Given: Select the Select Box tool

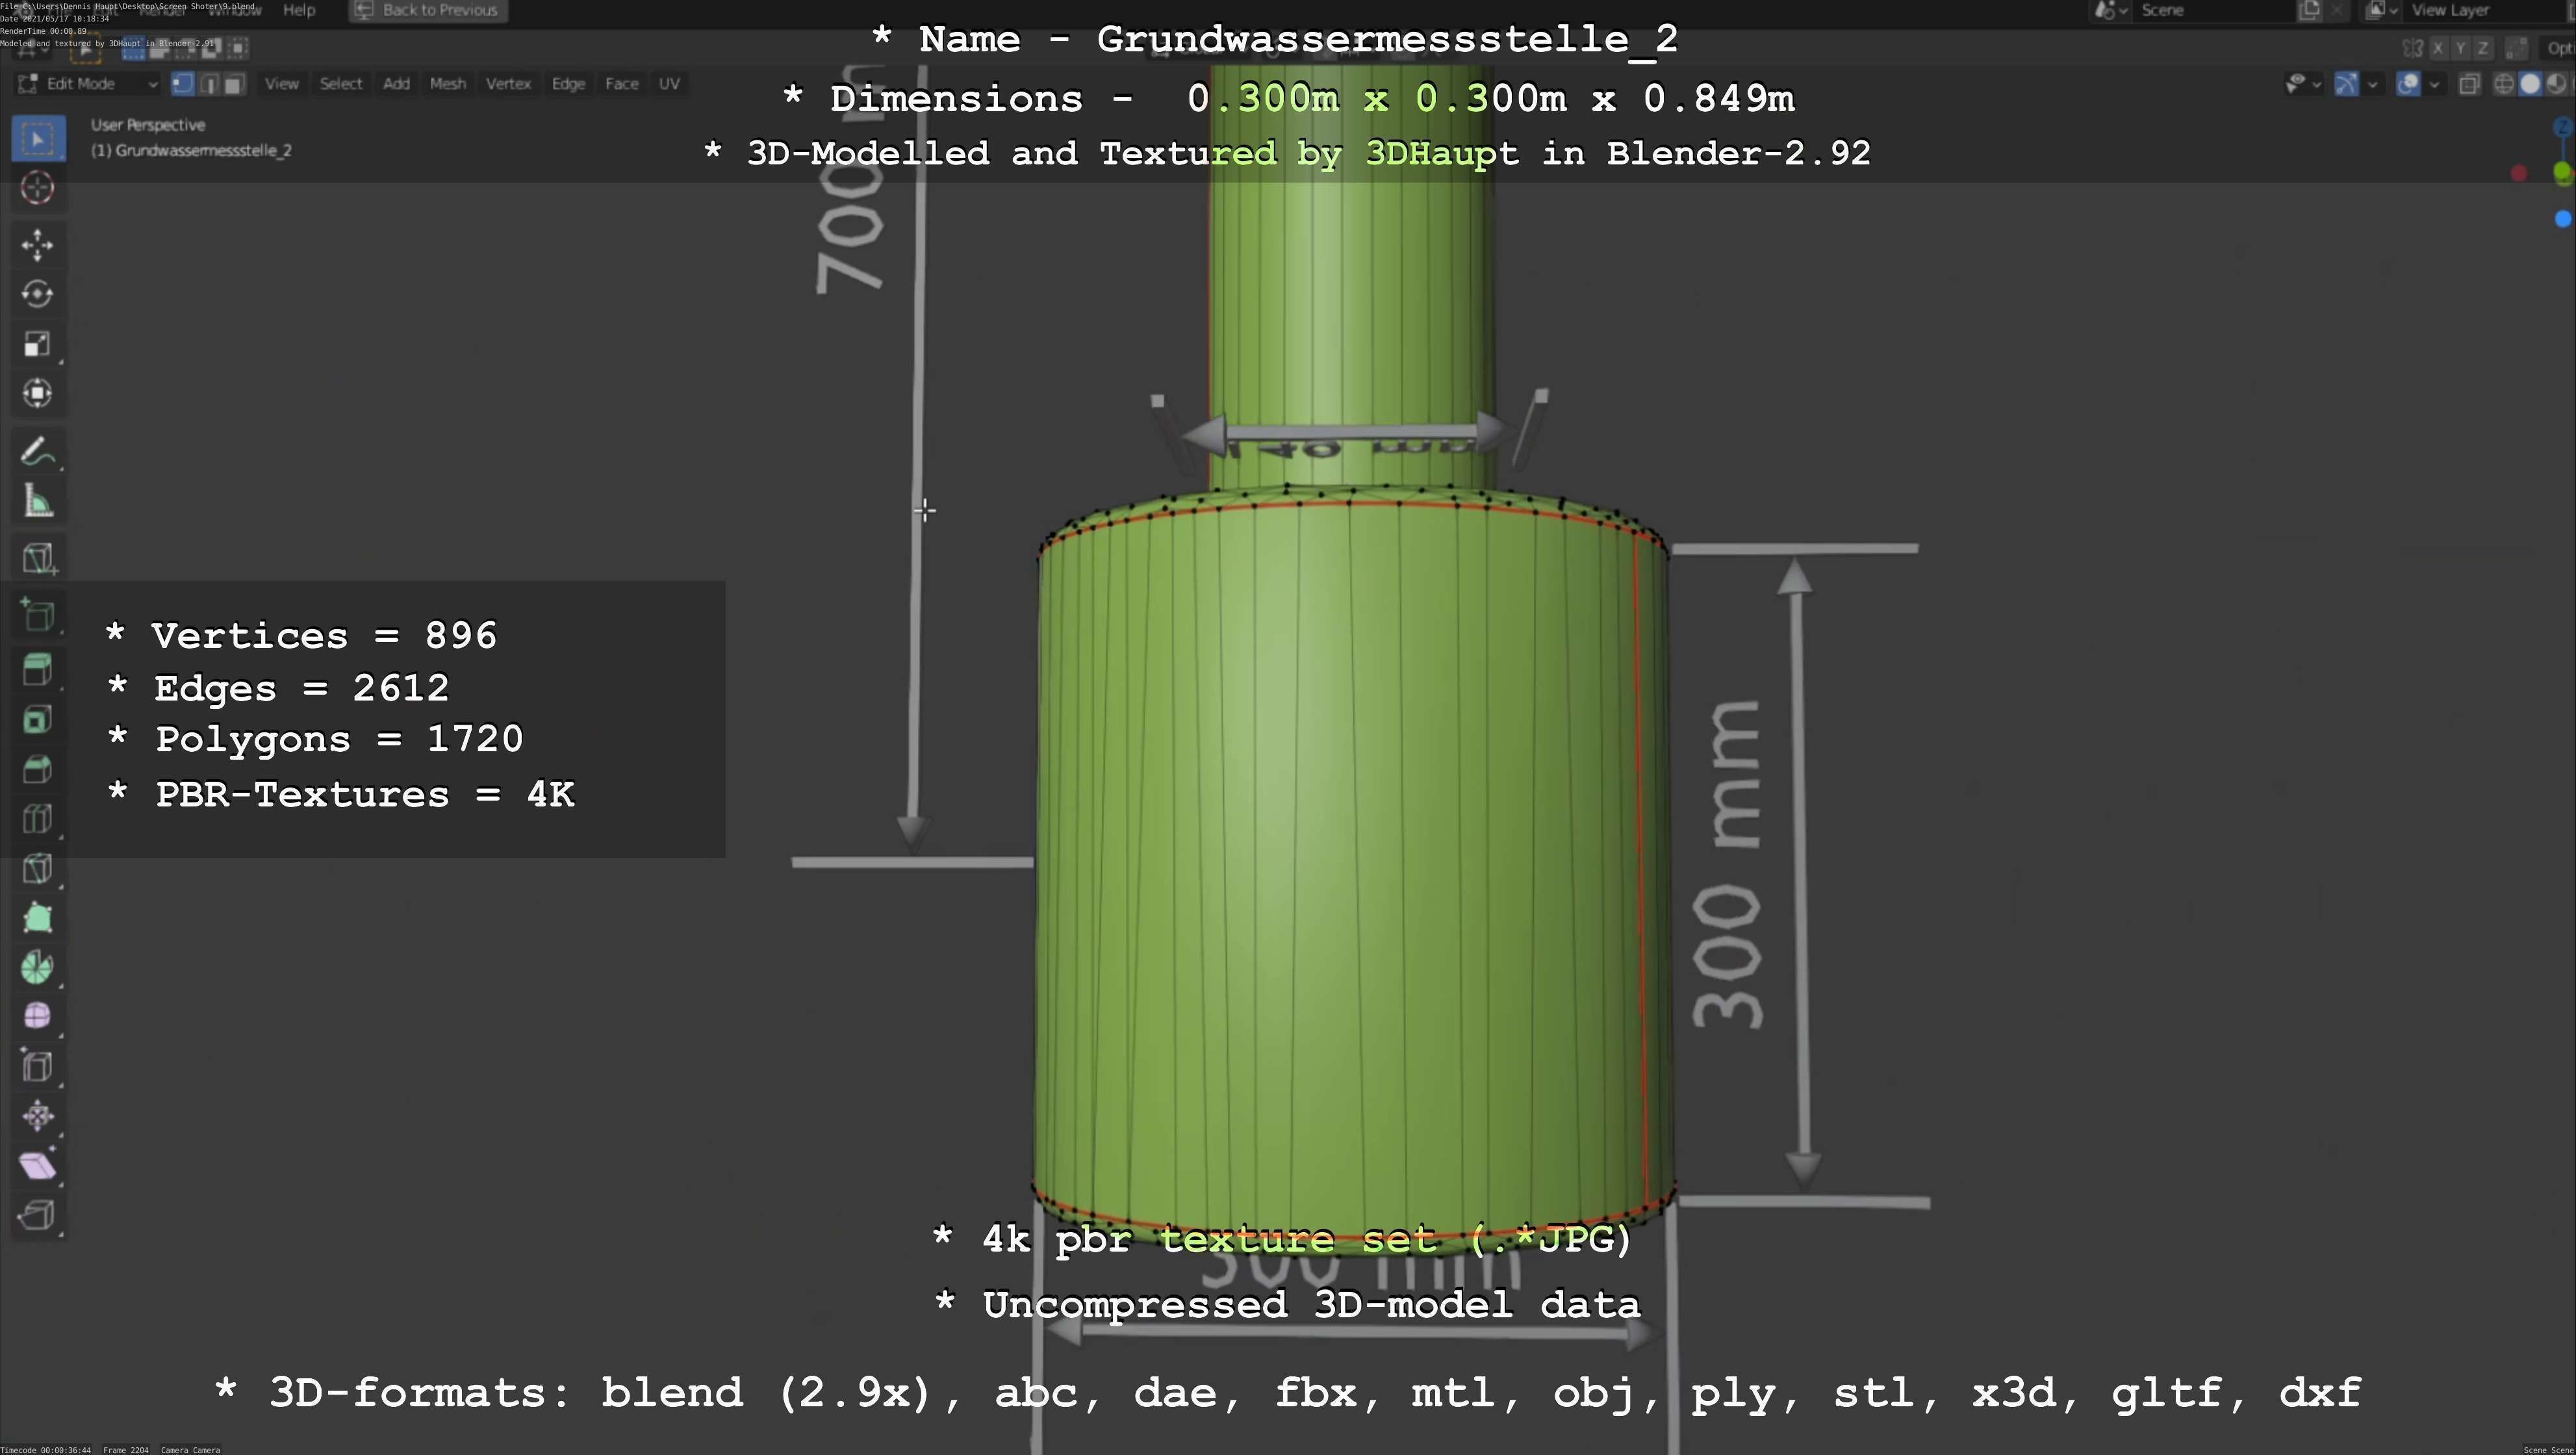Looking at the screenshot, I should click(38, 138).
